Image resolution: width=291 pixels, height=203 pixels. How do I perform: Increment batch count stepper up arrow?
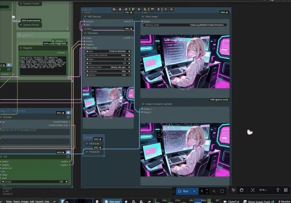pos(207,190)
